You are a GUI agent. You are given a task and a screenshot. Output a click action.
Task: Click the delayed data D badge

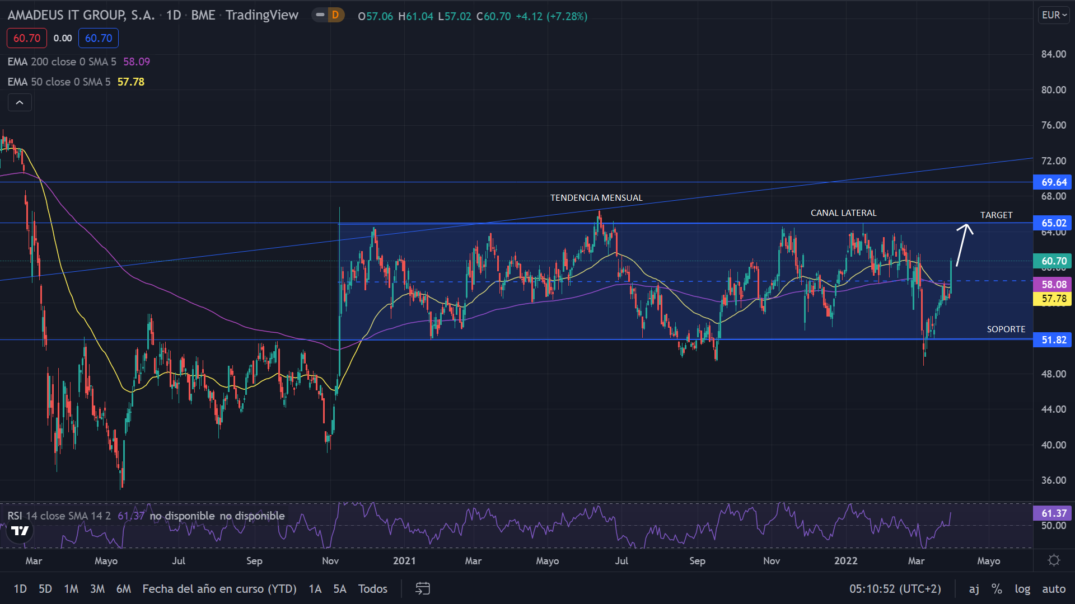pos(335,15)
